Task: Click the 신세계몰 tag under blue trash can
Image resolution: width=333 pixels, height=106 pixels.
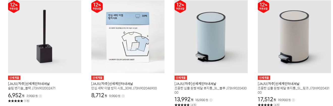Action: [181, 78]
